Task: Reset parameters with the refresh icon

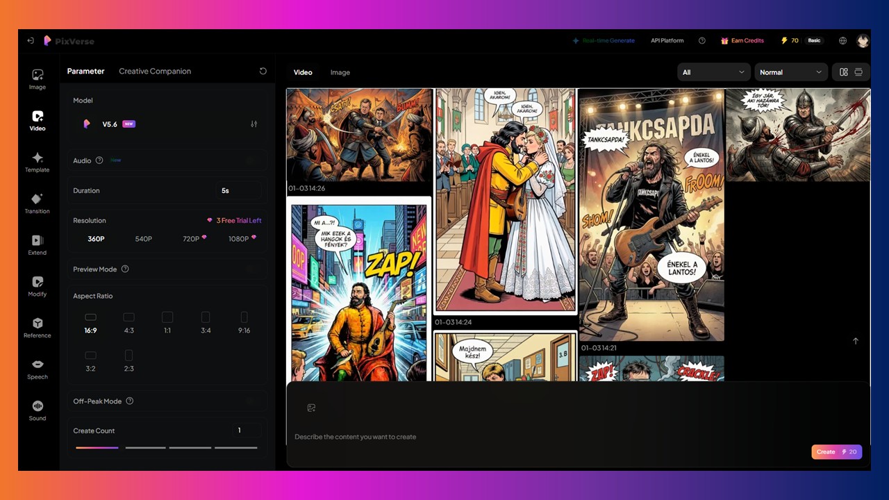Action: coord(263,71)
